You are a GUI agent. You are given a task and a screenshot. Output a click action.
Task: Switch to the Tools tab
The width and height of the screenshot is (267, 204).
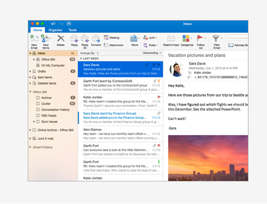pos(73,30)
